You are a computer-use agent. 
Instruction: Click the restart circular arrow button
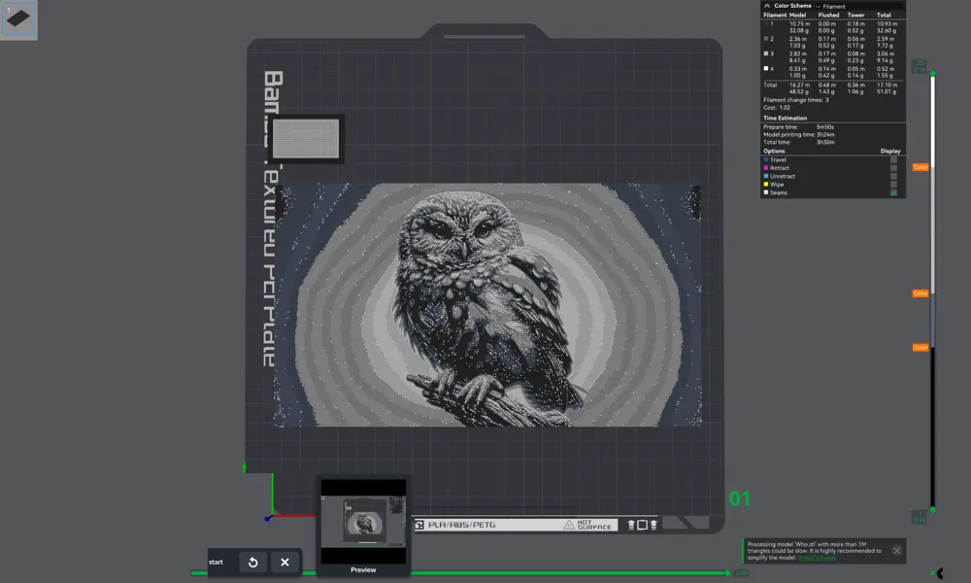(x=252, y=562)
